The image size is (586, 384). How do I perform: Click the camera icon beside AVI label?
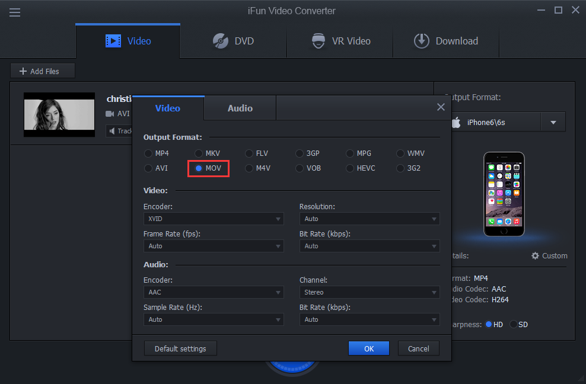(x=110, y=114)
